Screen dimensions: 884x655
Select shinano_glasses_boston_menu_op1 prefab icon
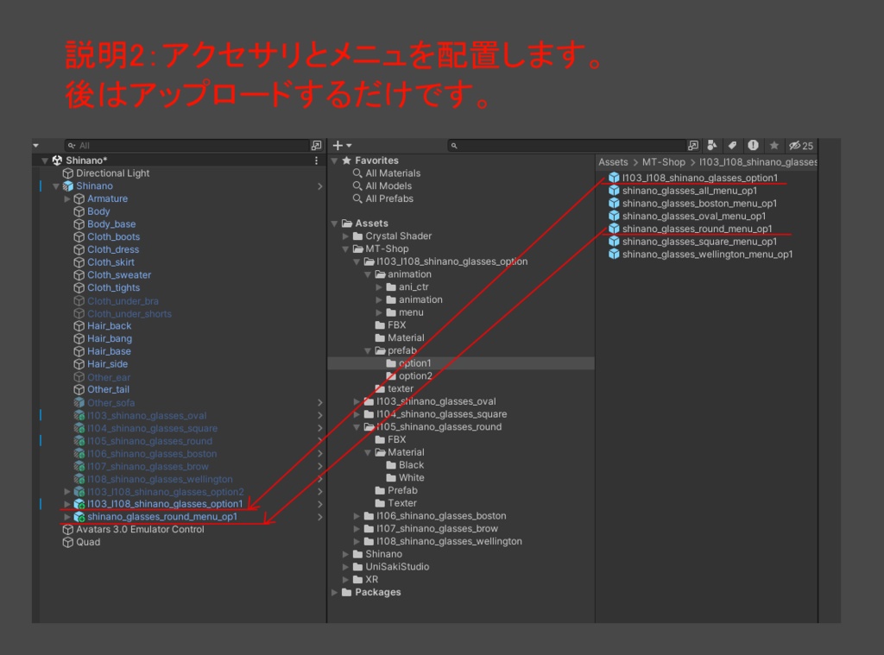pyautogui.click(x=614, y=203)
